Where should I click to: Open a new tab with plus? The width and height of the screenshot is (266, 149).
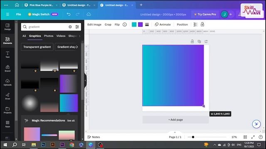pyautogui.click(x=141, y=5)
